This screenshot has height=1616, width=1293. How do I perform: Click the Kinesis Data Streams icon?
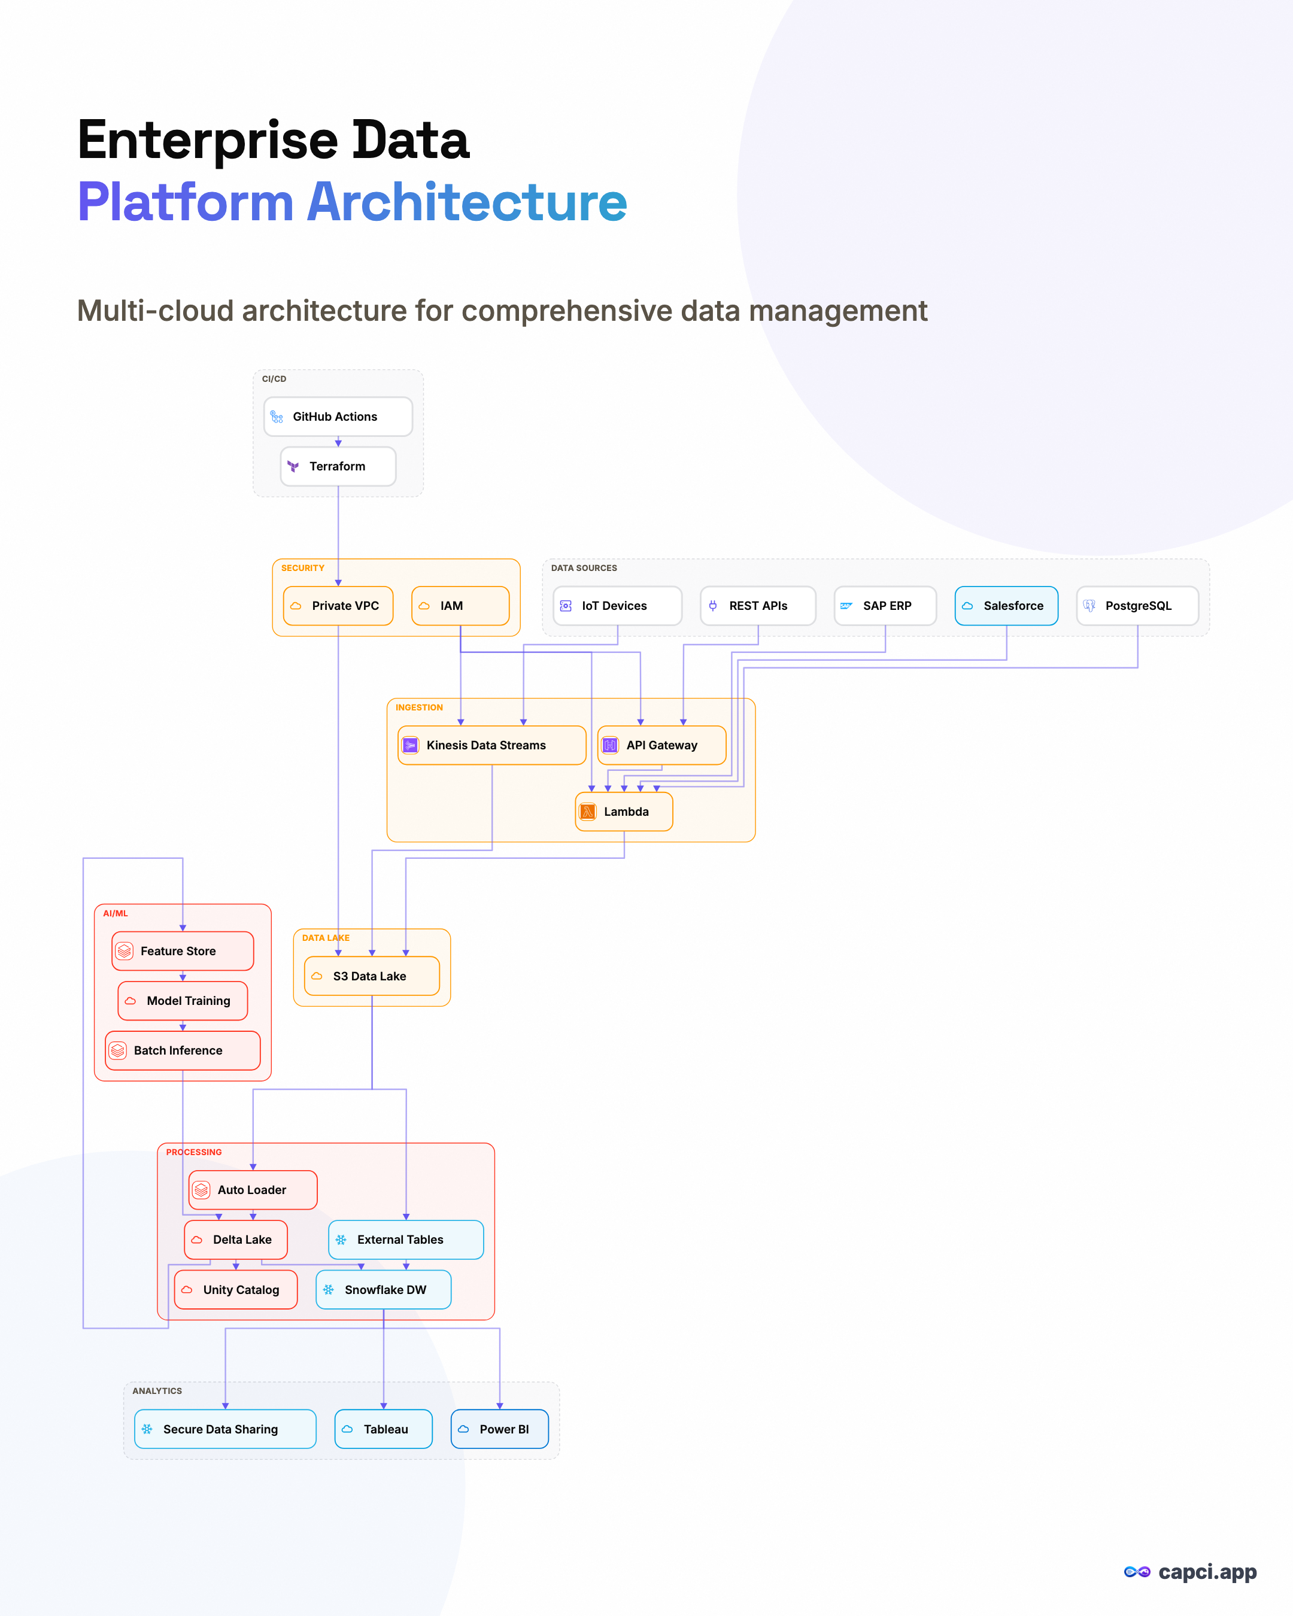410,745
